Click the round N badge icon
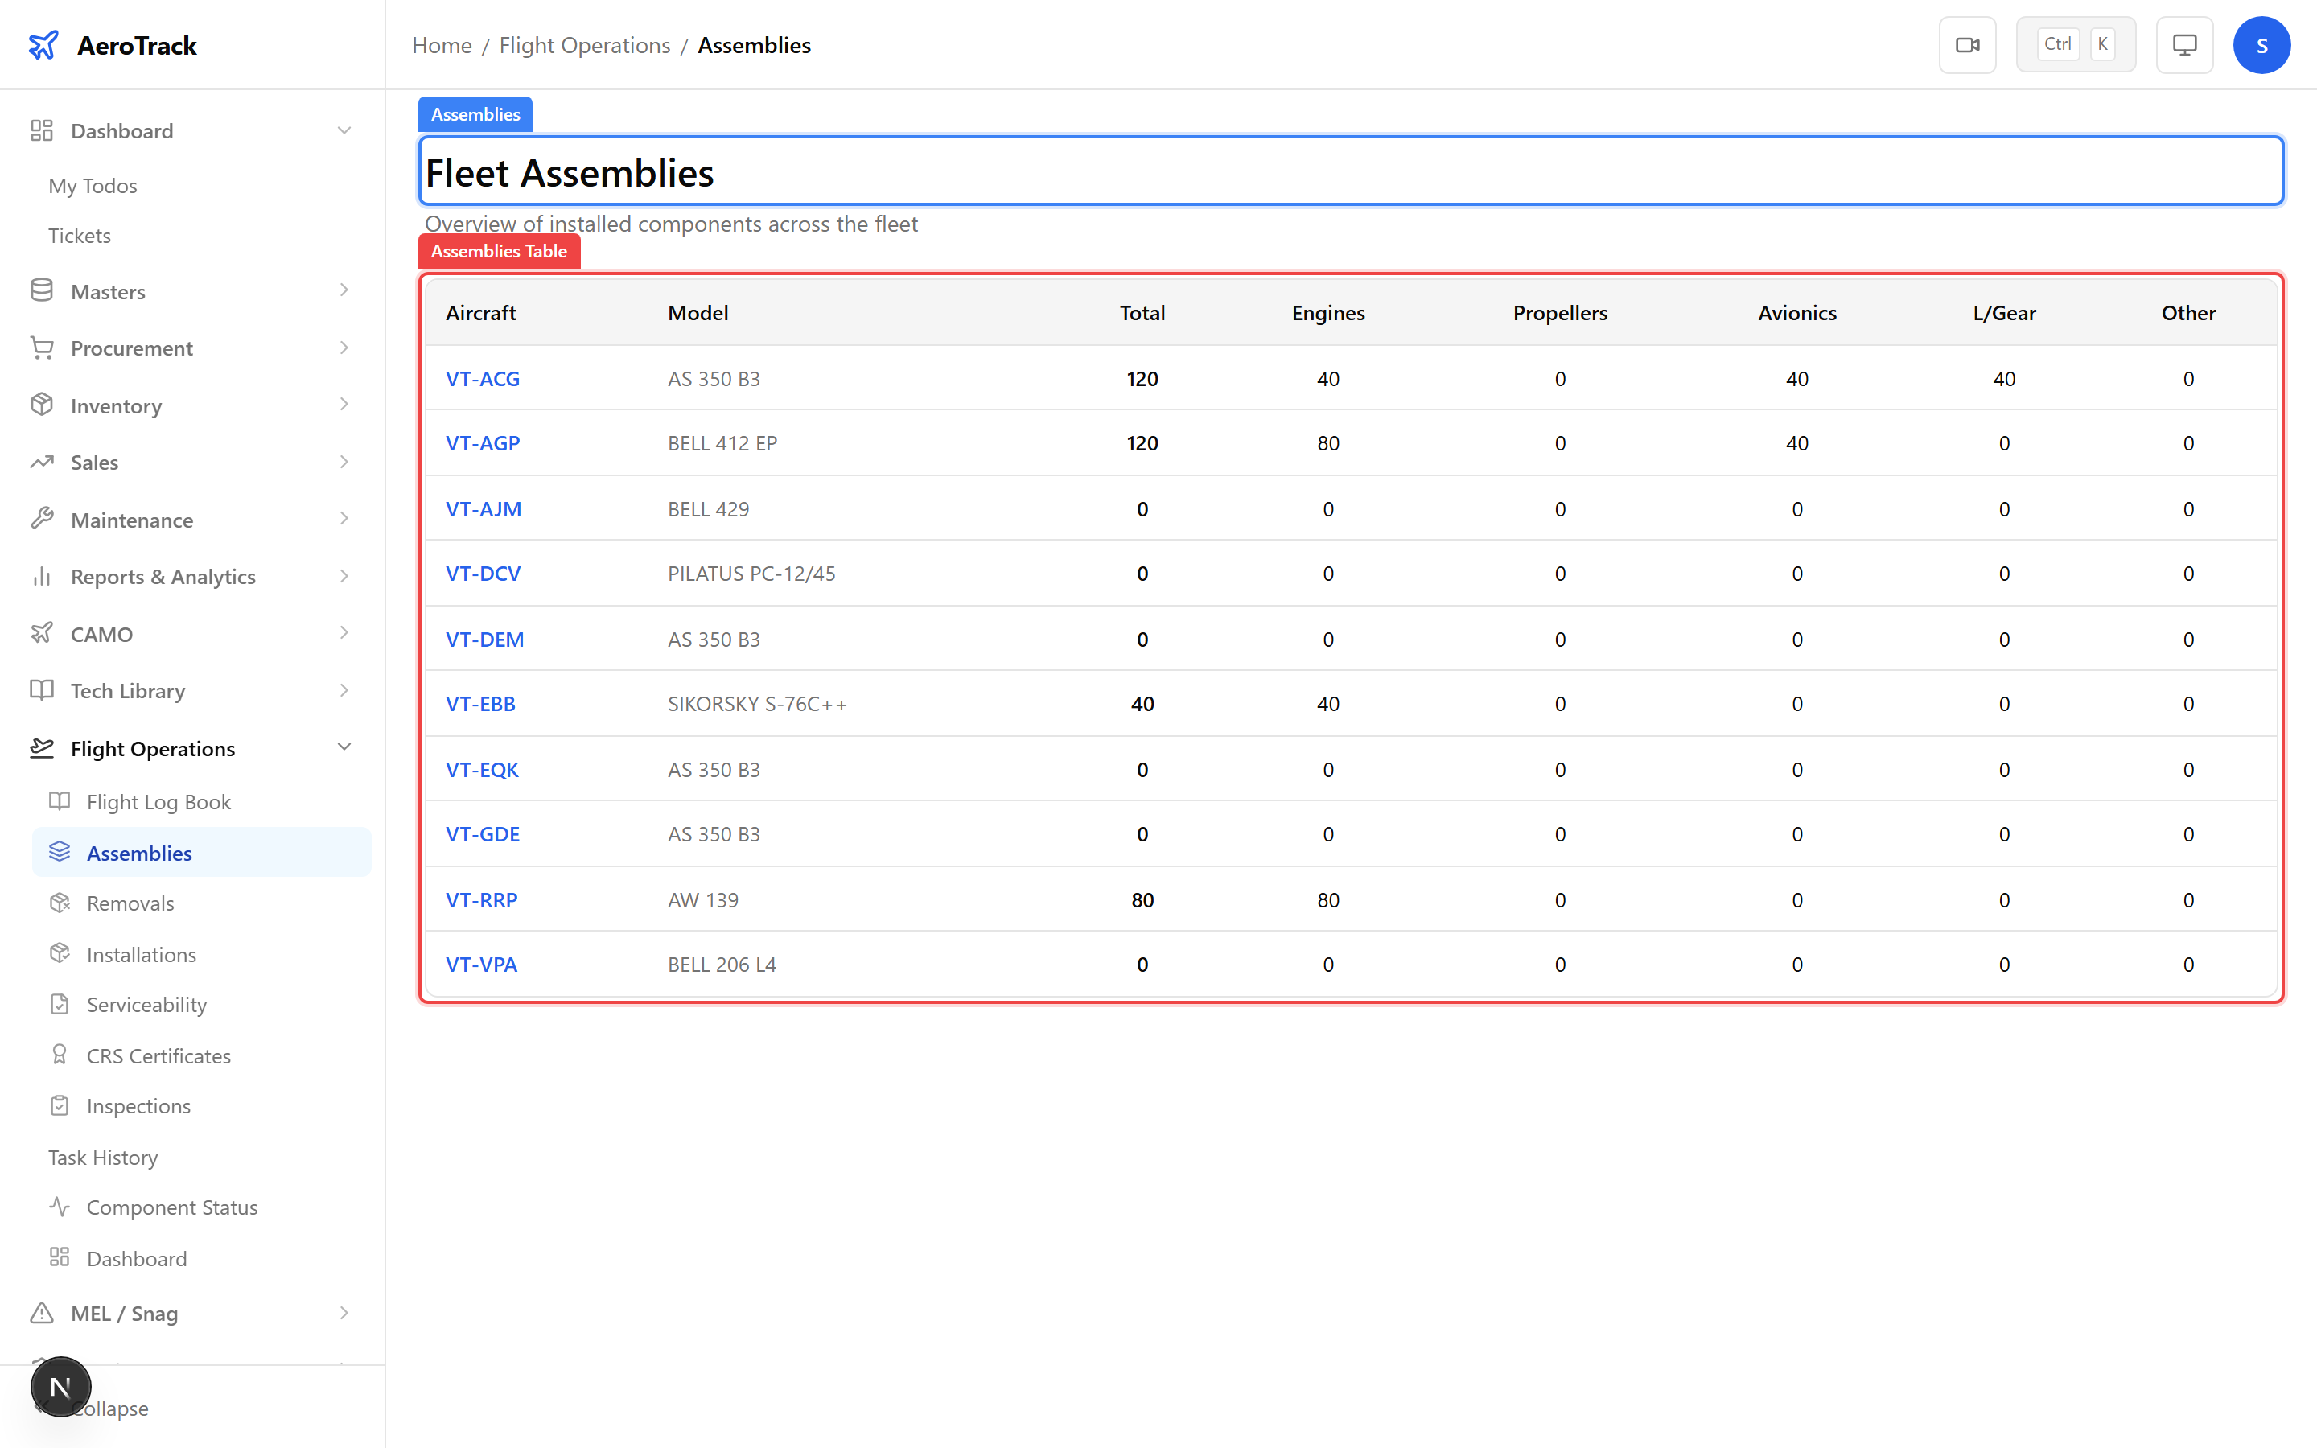The width and height of the screenshot is (2317, 1448). [60, 1386]
